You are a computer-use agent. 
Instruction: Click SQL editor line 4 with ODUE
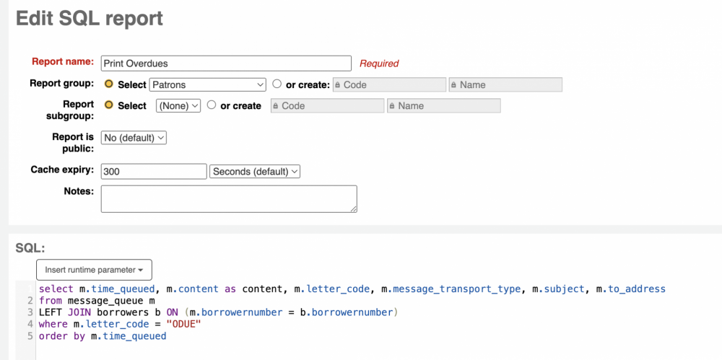click(120, 325)
